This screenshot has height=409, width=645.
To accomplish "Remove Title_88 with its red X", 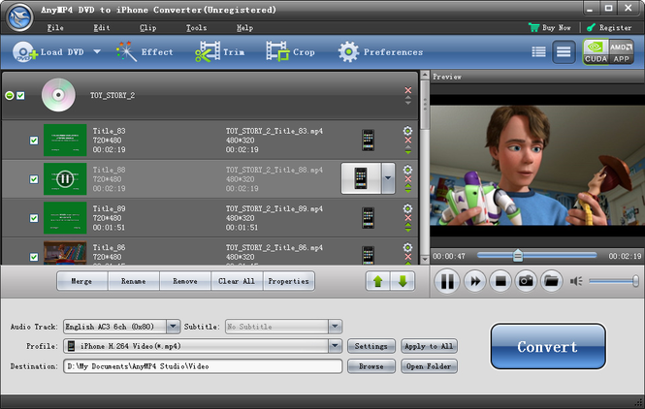I will pyautogui.click(x=408, y=178).
